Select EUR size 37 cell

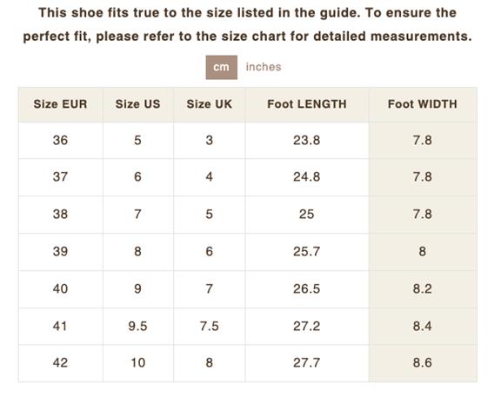pyautogui.click(x=60, y=177)
